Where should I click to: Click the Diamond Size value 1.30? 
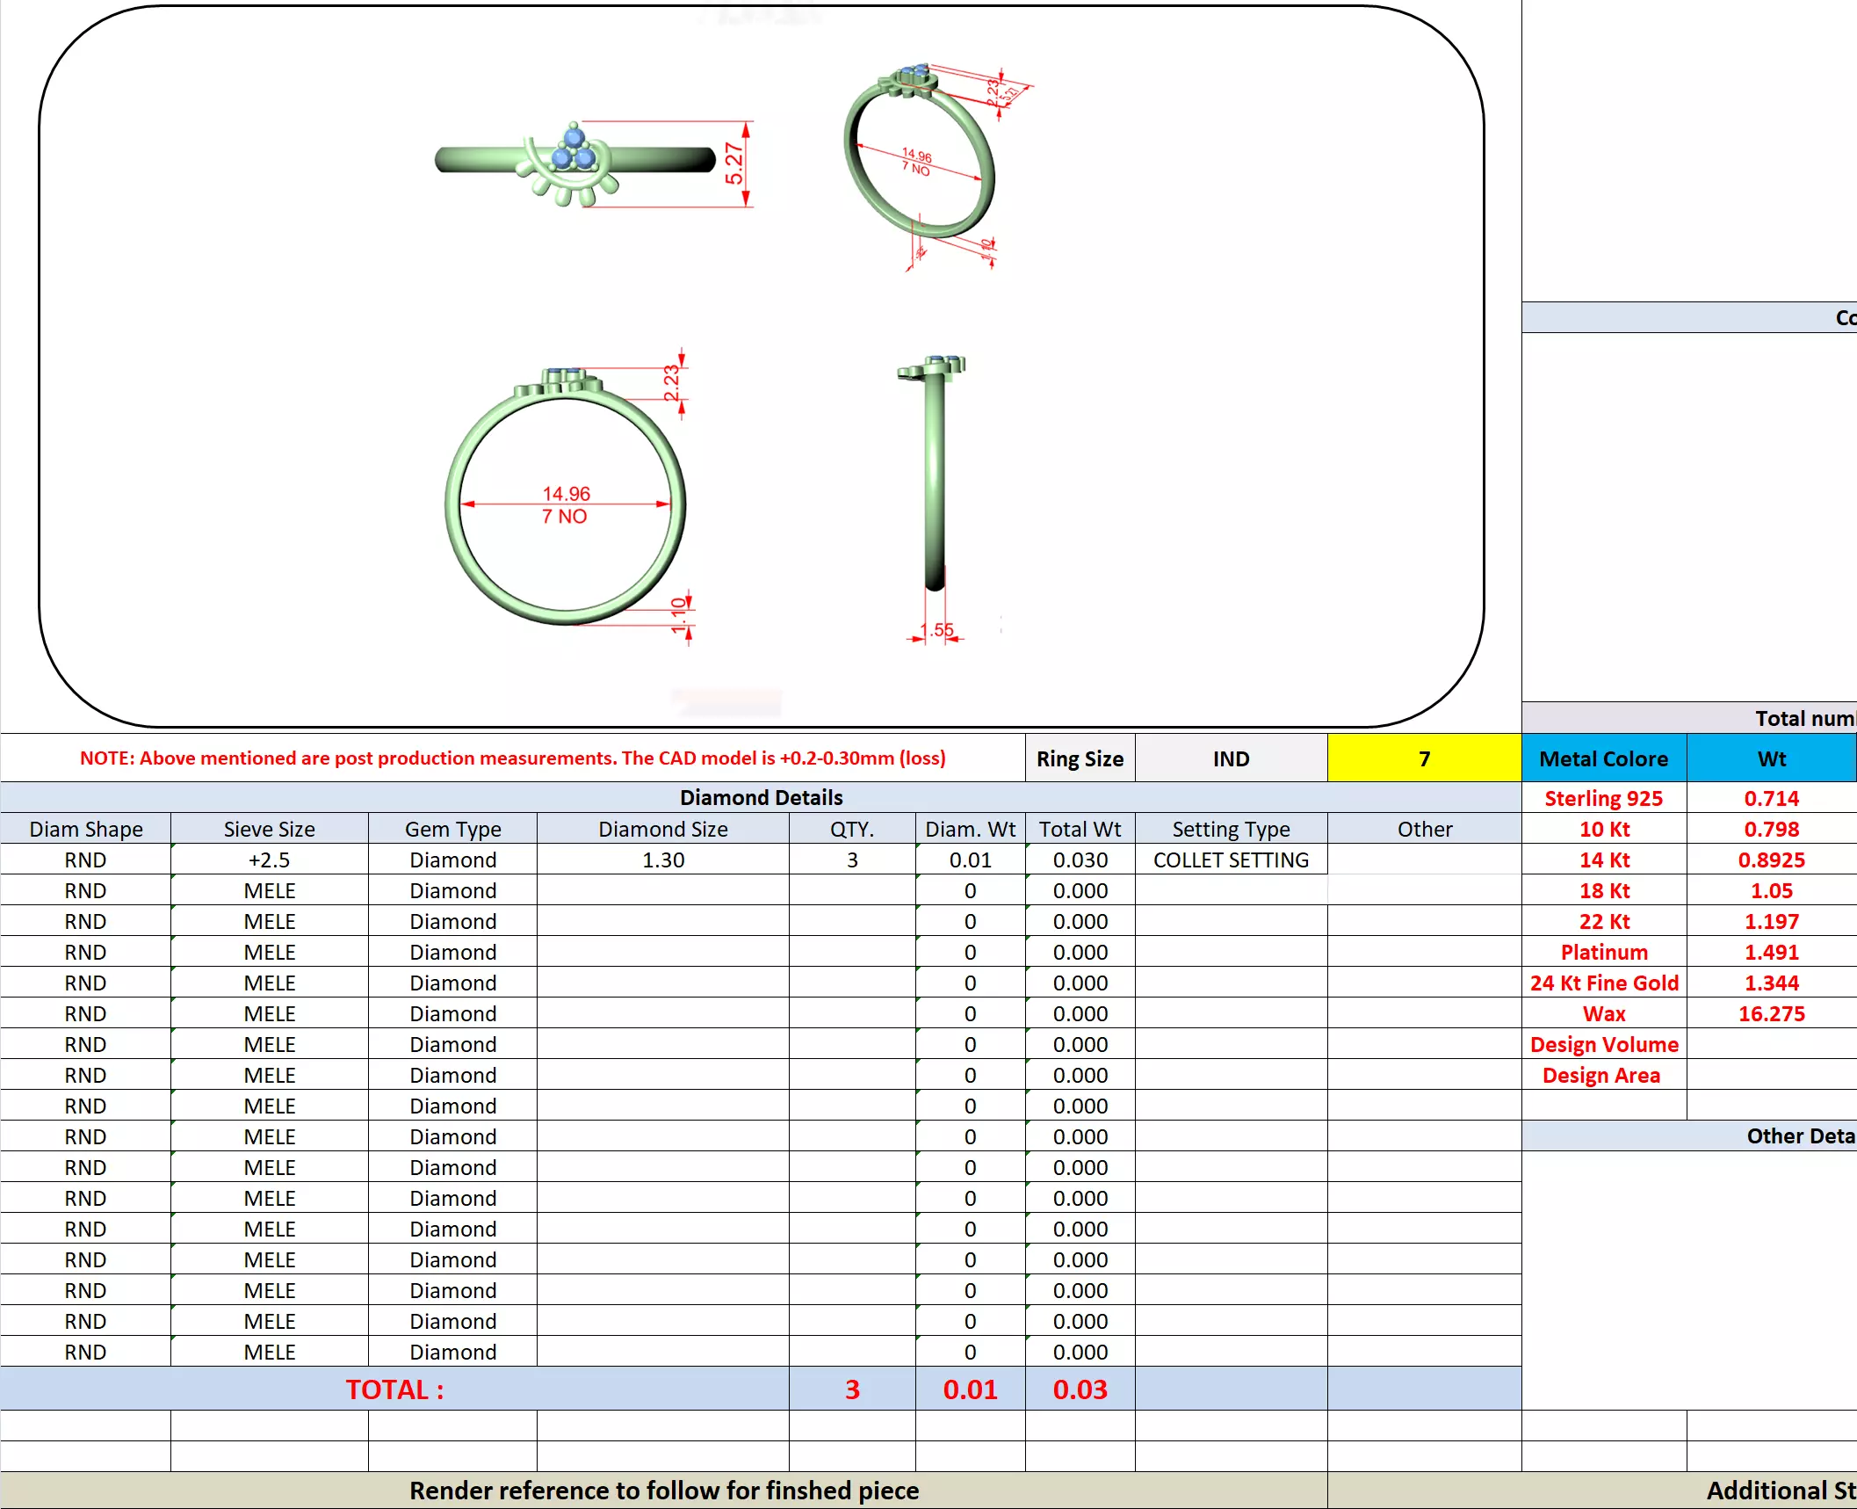[x=662, y=860]
